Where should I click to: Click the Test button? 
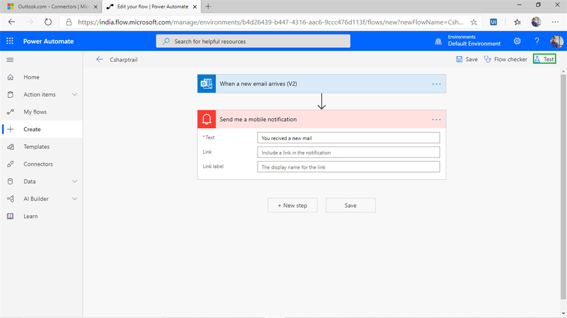tap(545, 59)
